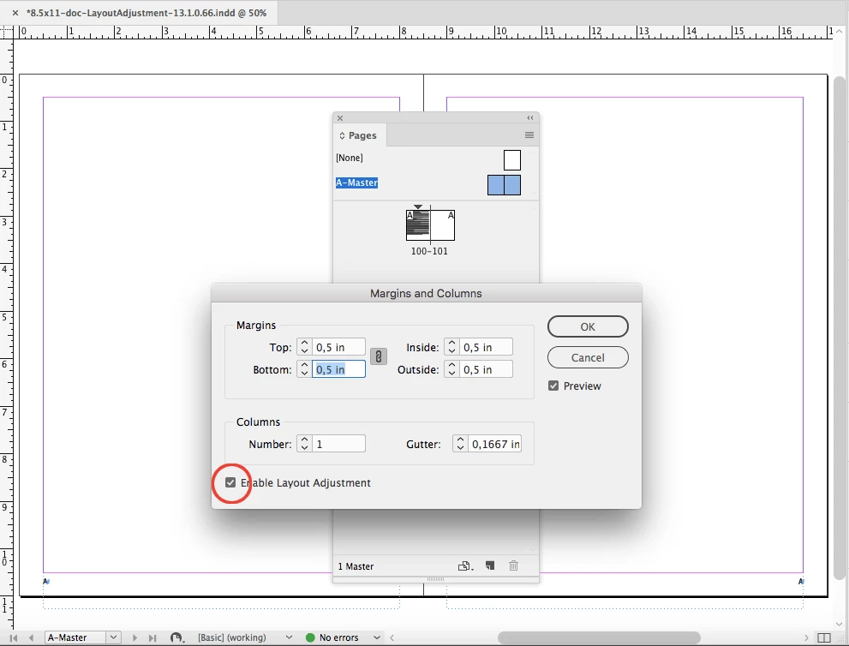Click the horizontal scrollbar left arrow

click(392, 638)
